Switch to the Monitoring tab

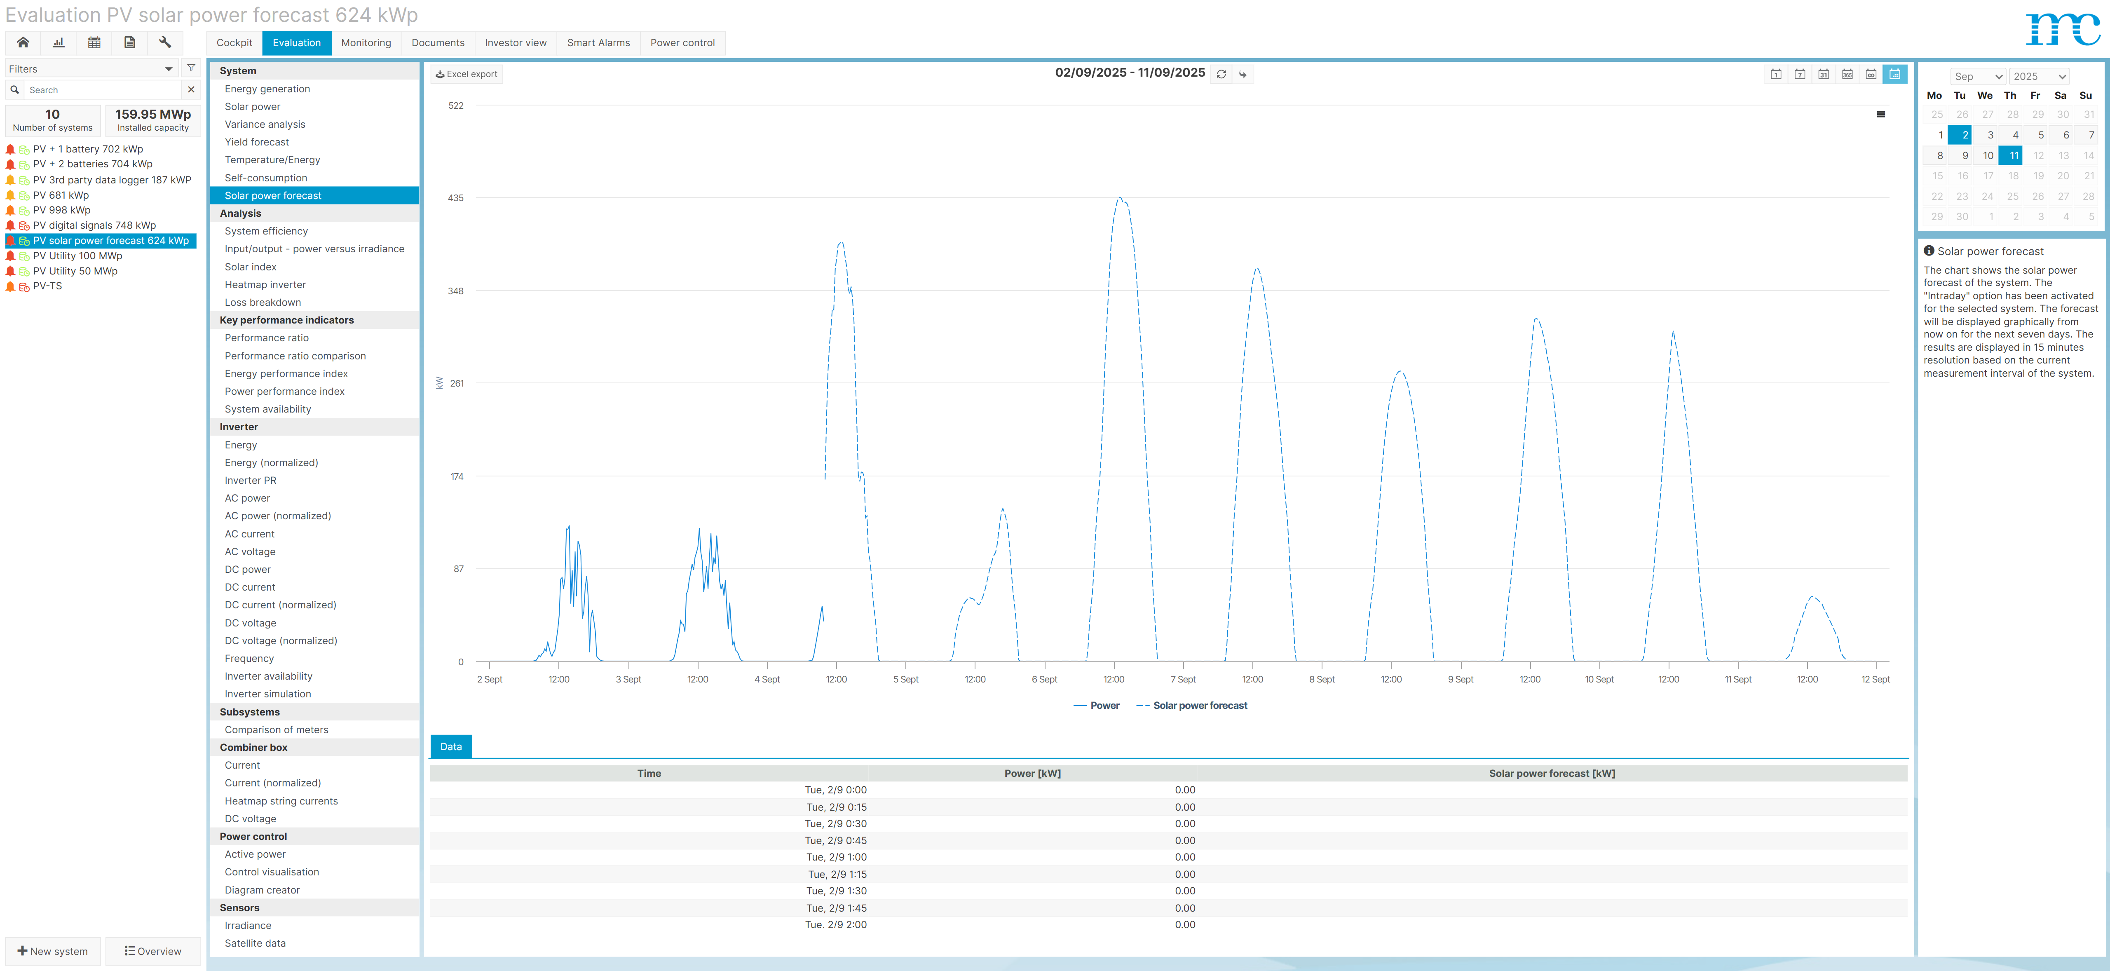tap(365, 42)
